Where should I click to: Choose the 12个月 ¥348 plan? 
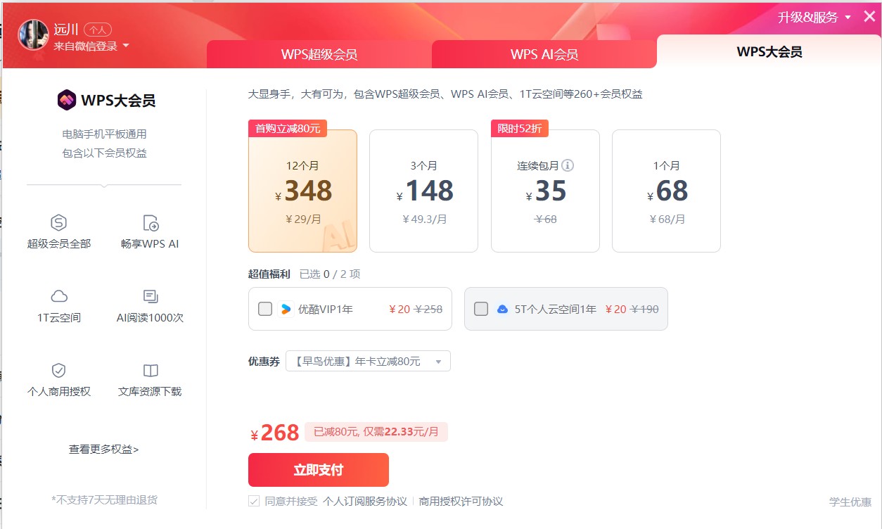[x=302, y=191]
